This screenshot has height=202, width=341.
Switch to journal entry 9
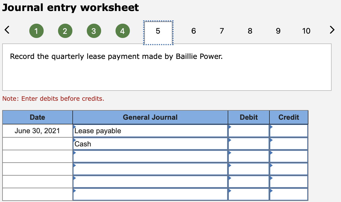tap(278, 31)
